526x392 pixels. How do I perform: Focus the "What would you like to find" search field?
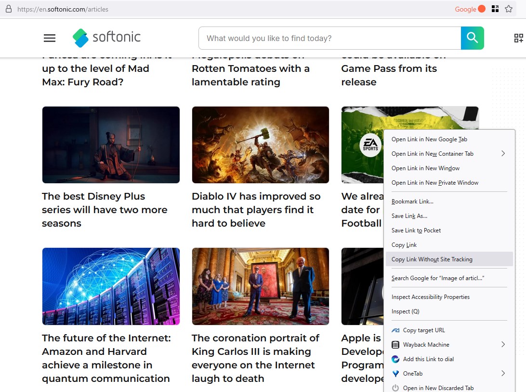point(329,38)
